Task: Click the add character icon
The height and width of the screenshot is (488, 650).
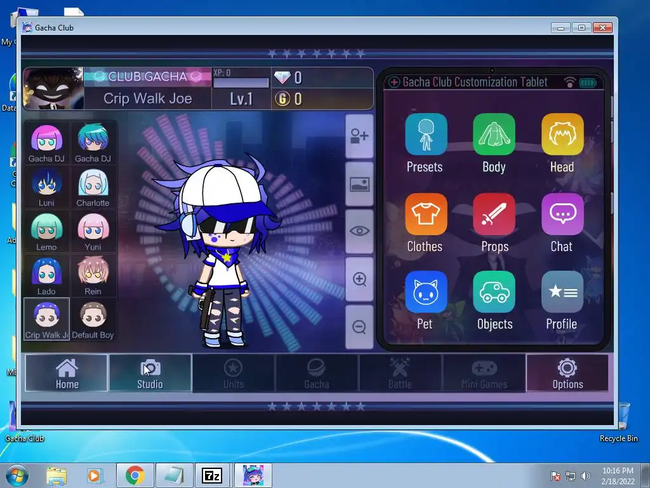Action: (359, 136)
